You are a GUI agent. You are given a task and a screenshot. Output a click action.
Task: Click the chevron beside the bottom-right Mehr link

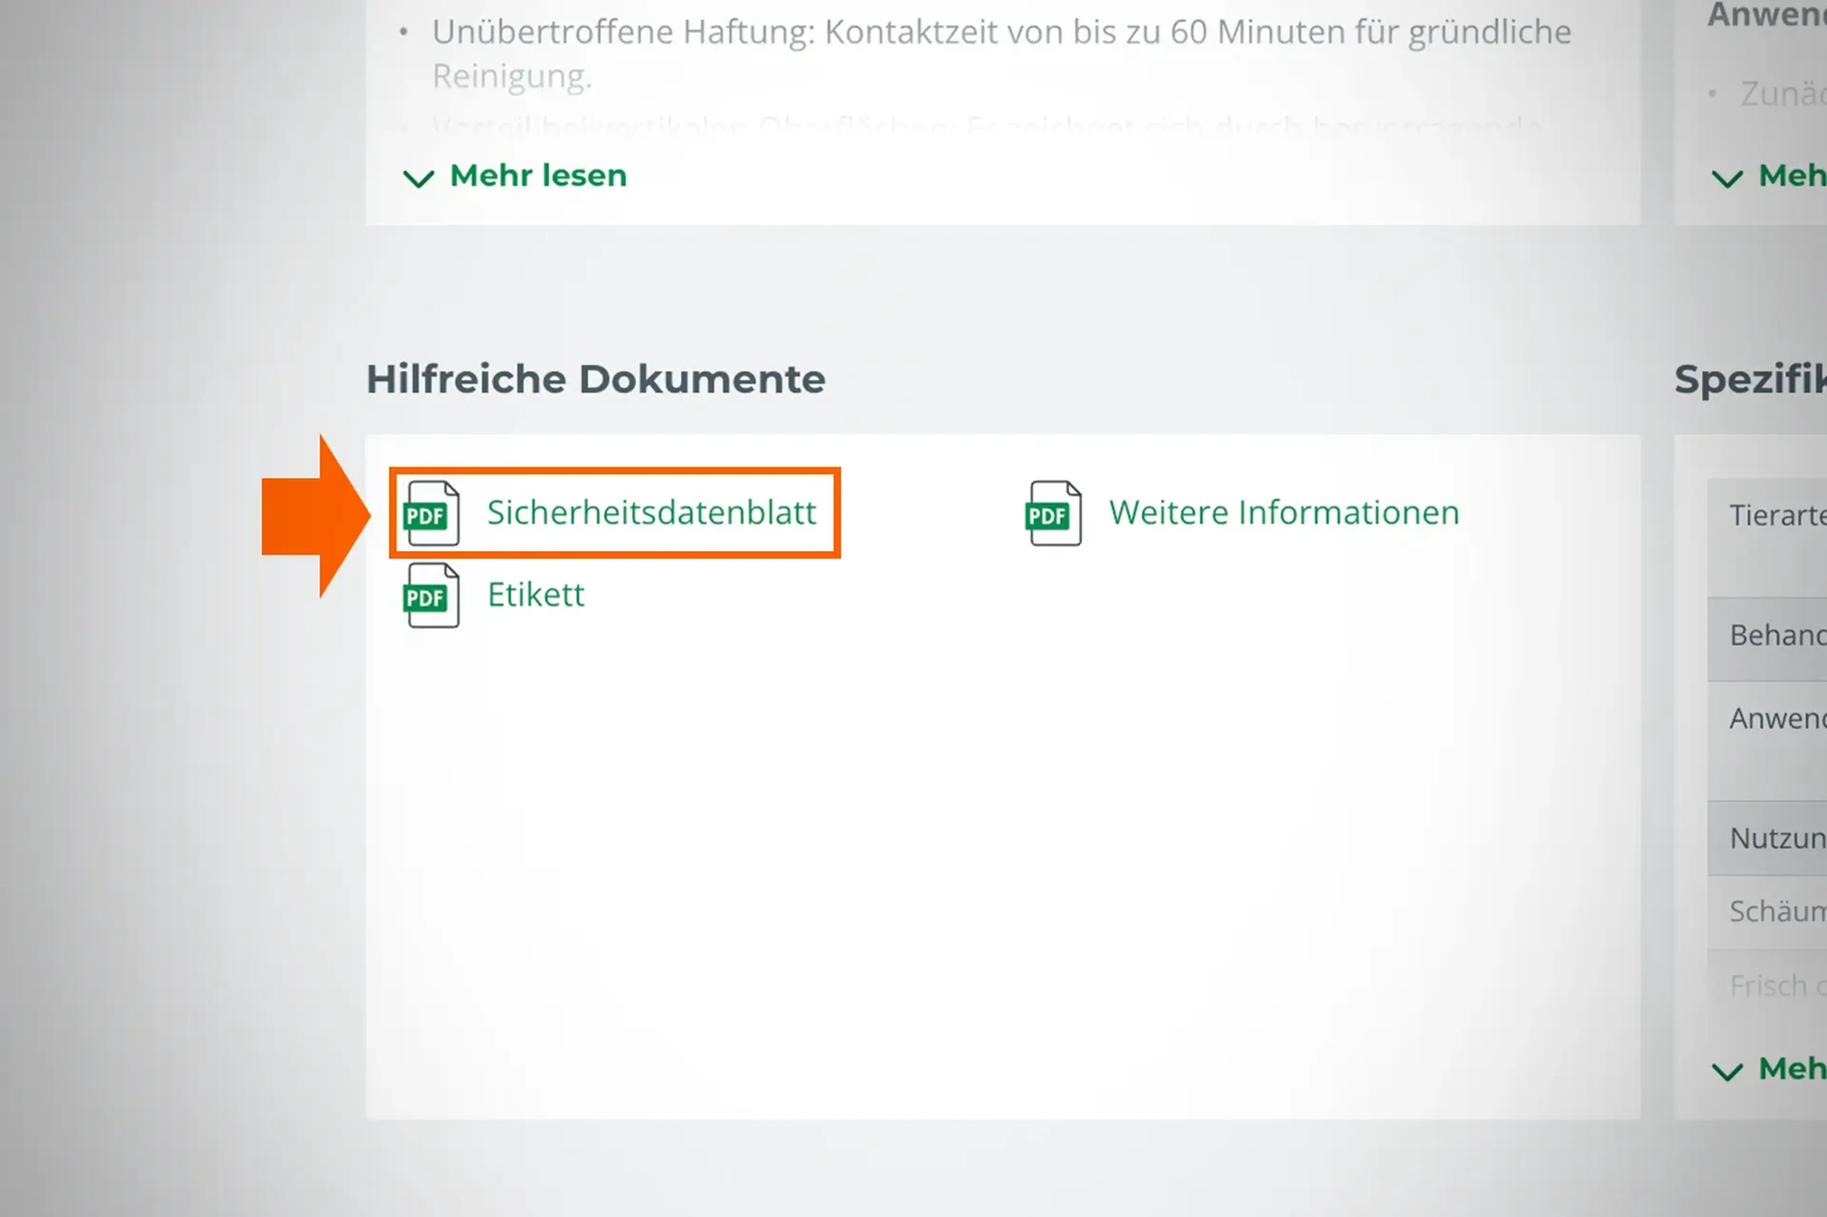click(x=1729, y=1072)
